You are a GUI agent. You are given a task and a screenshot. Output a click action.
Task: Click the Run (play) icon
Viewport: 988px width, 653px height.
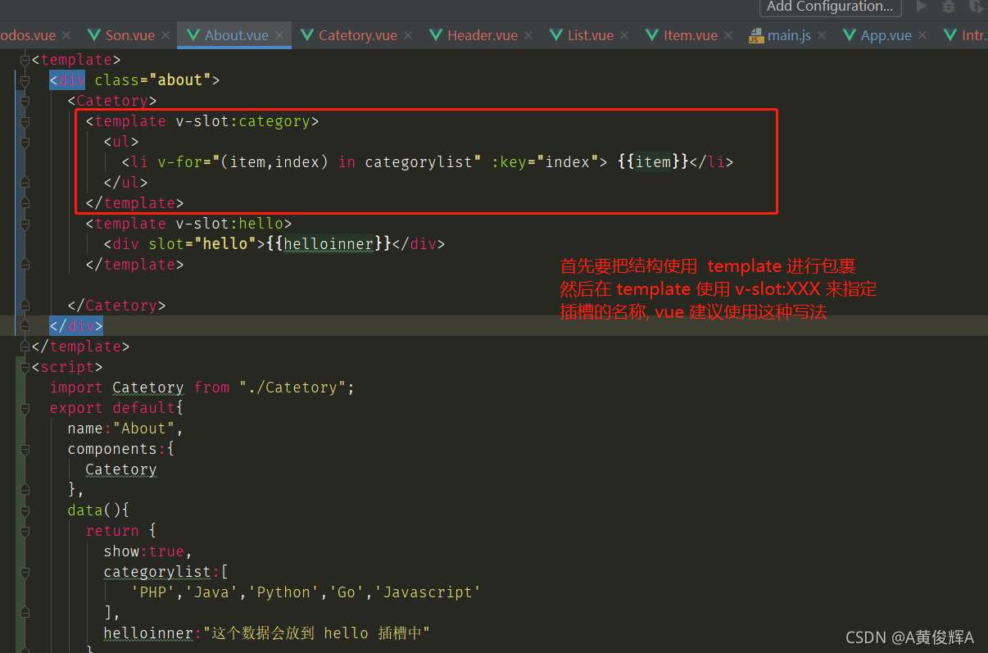point(922,7)
